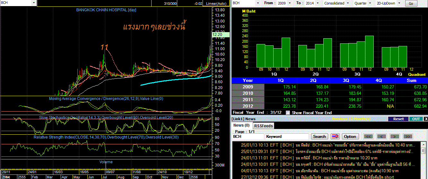Click the MACD indicator label

click(106, 99)
